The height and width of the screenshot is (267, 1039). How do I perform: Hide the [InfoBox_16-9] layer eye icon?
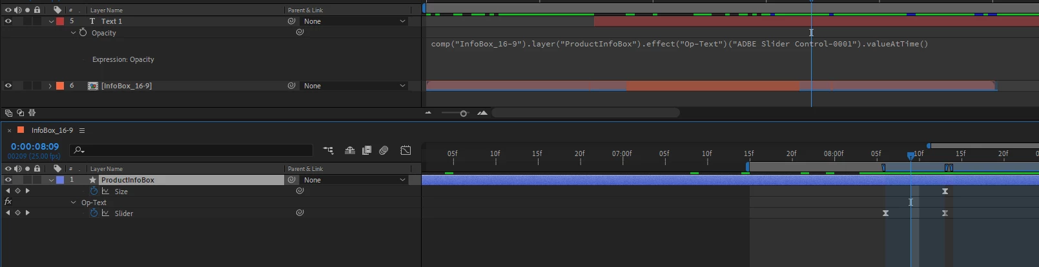tap(8, 86)
